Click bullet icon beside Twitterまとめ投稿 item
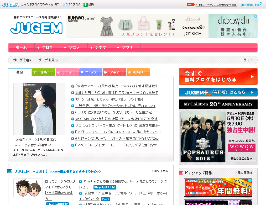Image resolution: width=266 pixels, height=205 pixels. click(81, 181)
